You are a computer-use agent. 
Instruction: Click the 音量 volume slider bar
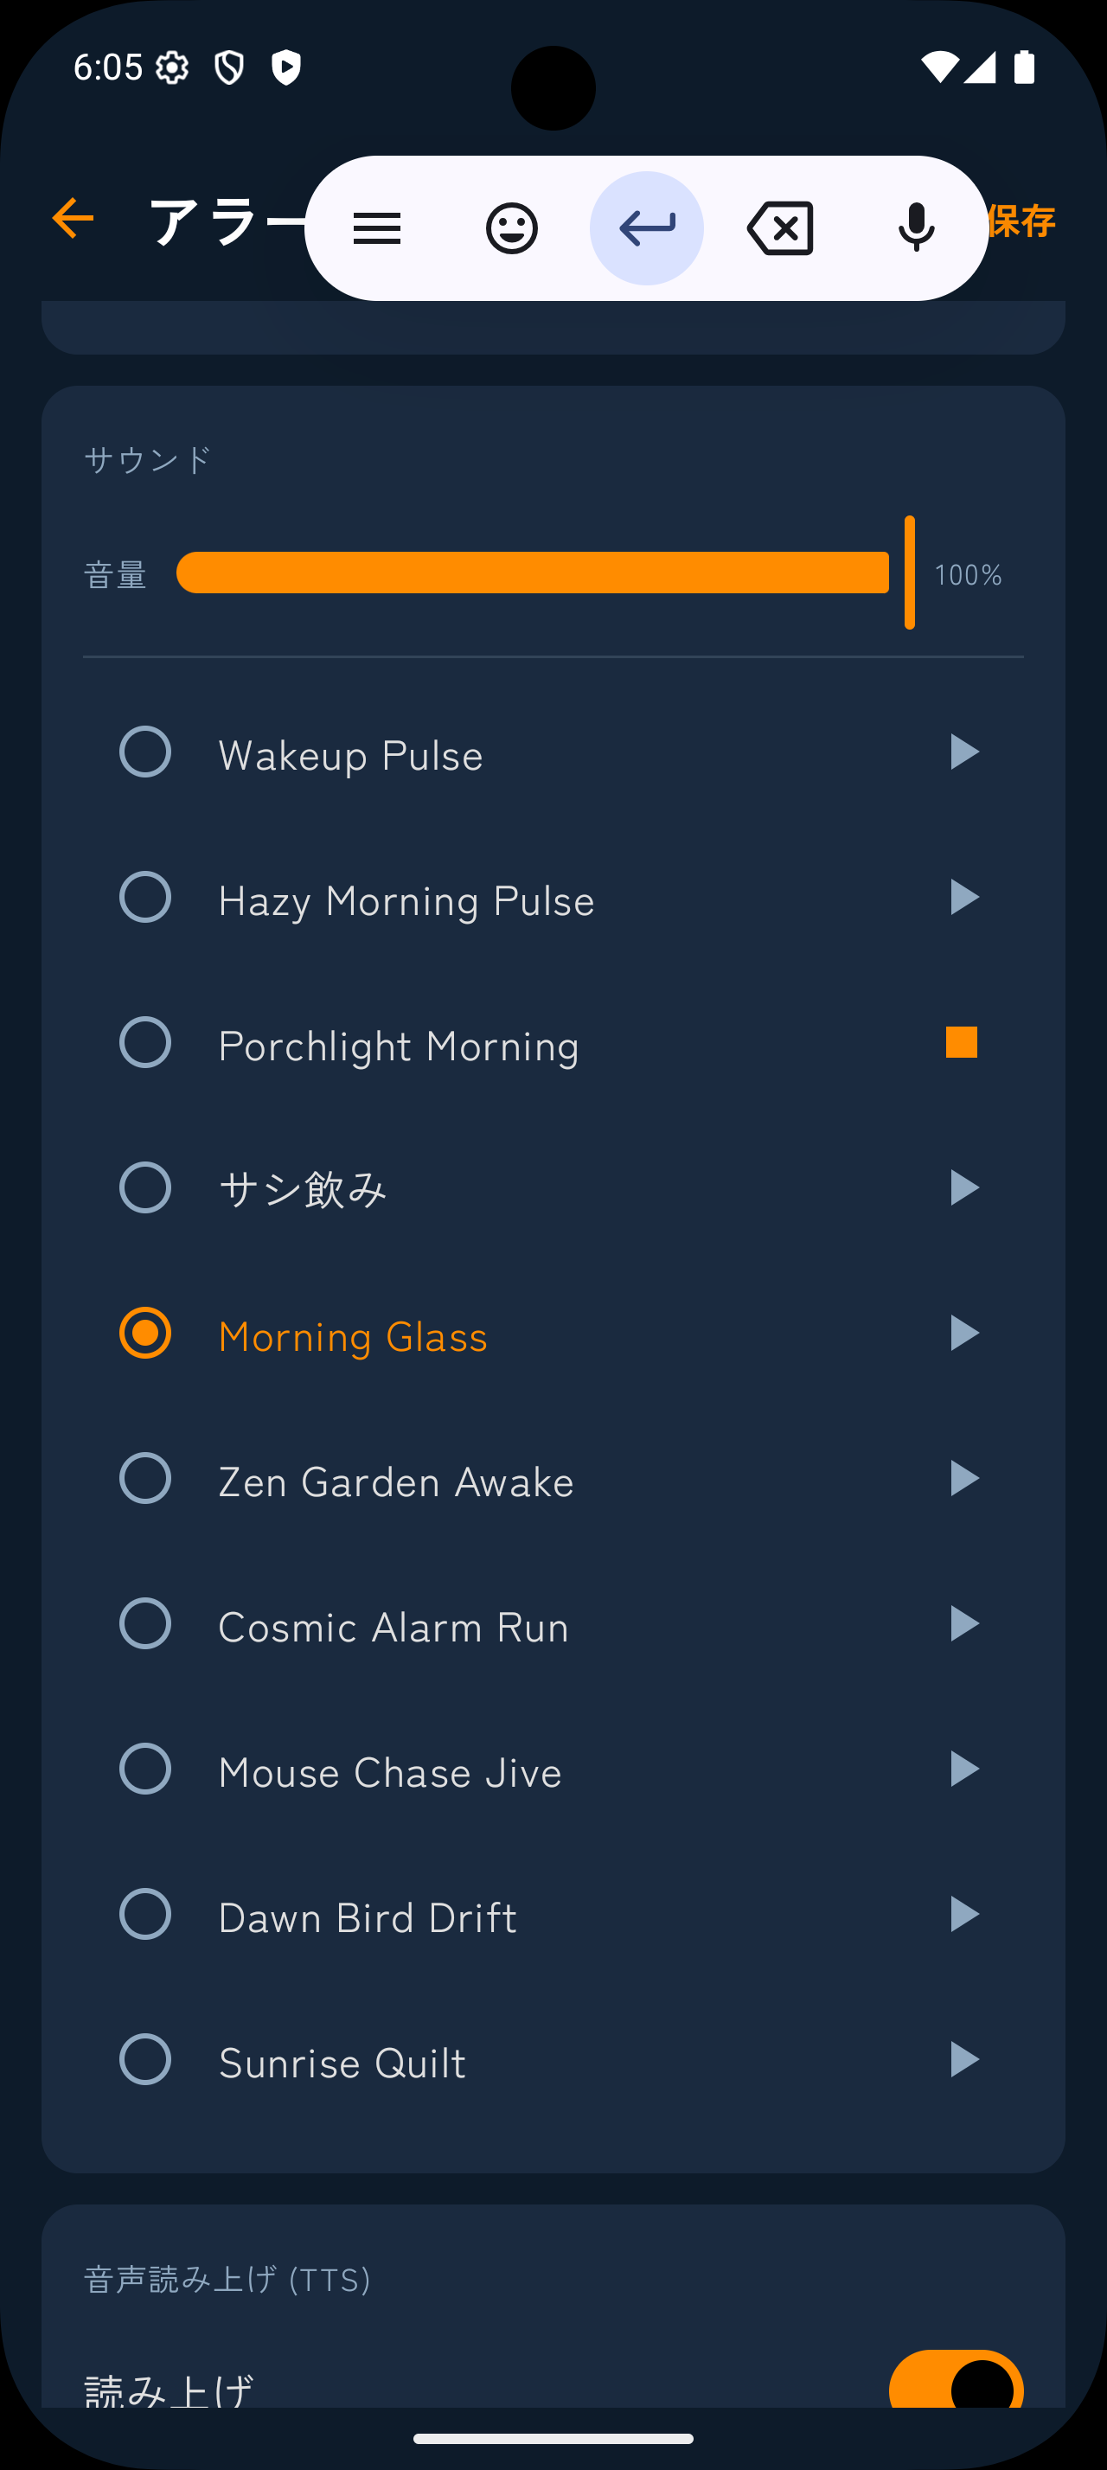[533, 573]
